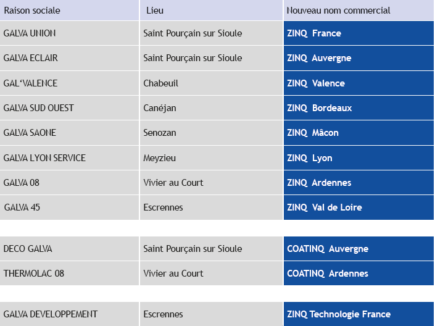This screenshot has height=326, width=435.
Task: Click the GALVA UNION cell
Action: coord(69,33)
